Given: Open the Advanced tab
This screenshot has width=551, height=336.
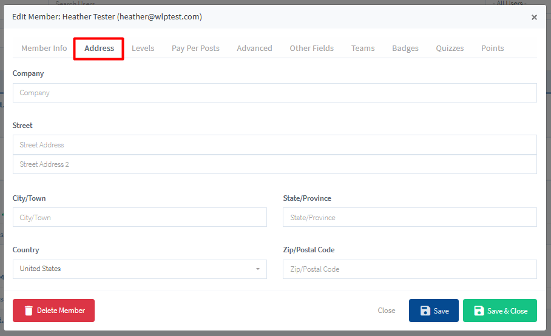Looking at the screenshot, I should 254,48.
